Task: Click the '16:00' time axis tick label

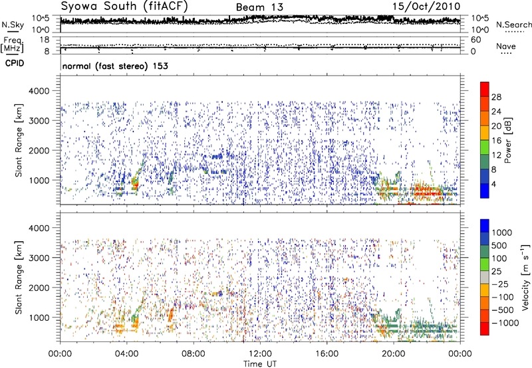Action: pyautogui.click(x=327, y=354)
